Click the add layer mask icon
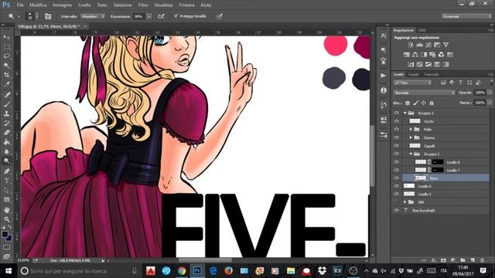The width and height of the screenshot is (495, 278). (443, 260)
